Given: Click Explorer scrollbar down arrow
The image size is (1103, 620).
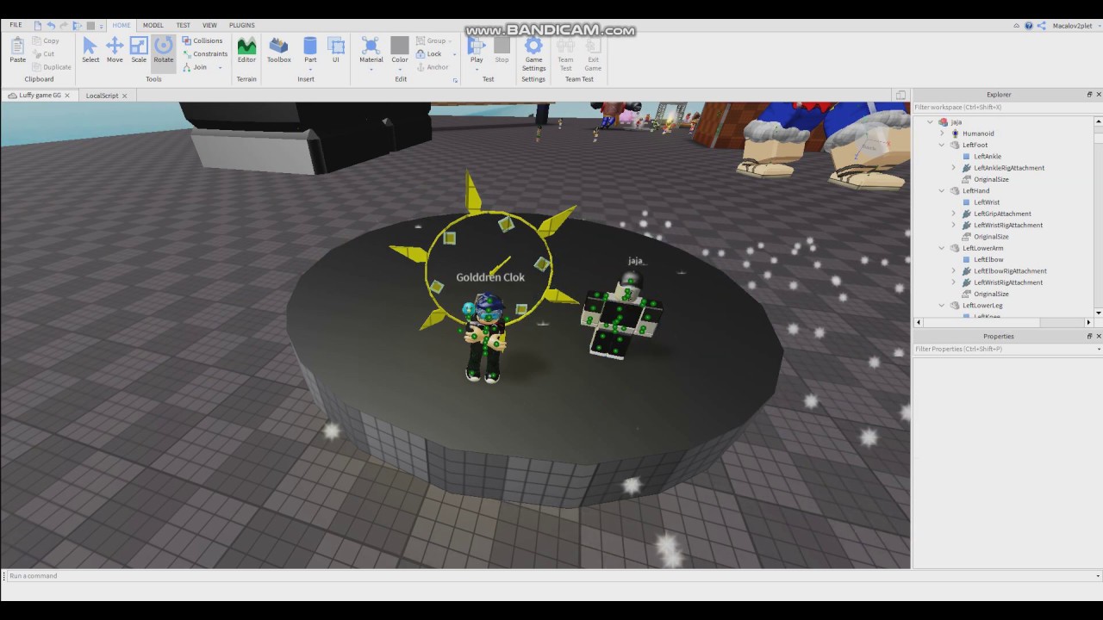Looking at the screenshot, I should [1098, 313].
